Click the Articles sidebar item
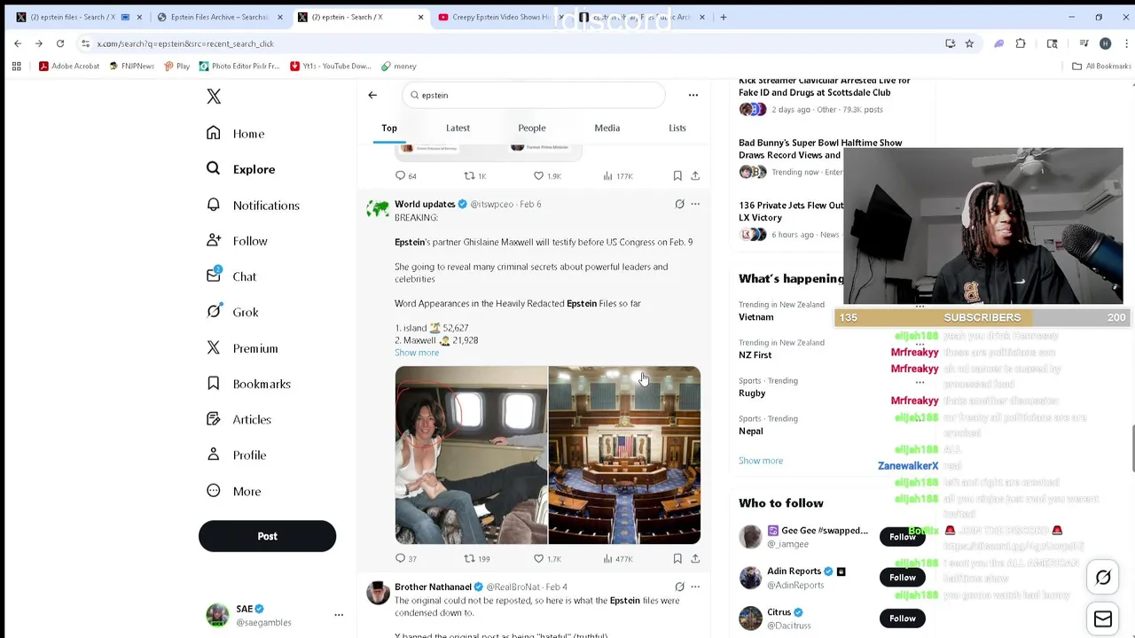 click(x=239, y=419)
